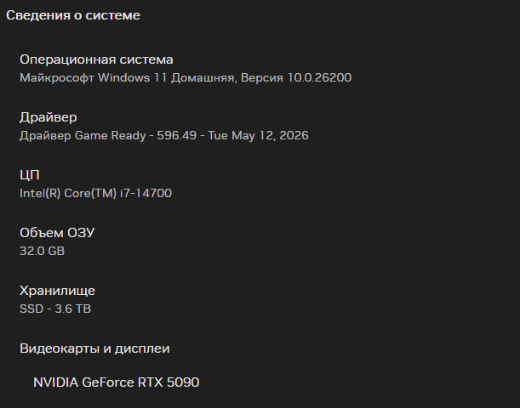Click the '3.6 TB' capacity text

point(72,309)
